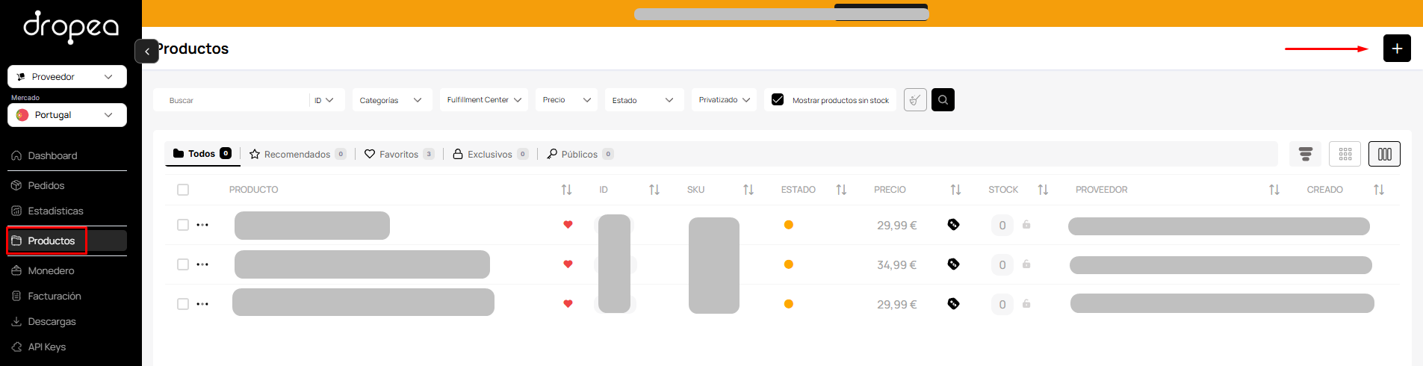This screenshot has height=366, width=1423.
Task: Click price tag icon next to 34,99 €
Action: click(953, 264)
